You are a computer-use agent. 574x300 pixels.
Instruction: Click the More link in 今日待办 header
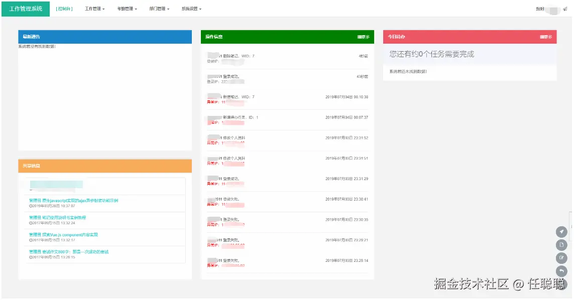coord(546,37)
